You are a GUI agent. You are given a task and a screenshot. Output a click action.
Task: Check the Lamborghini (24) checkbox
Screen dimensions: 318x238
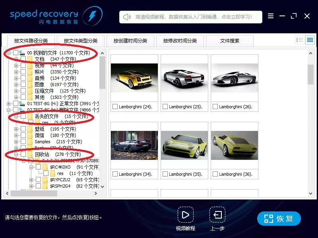[x=115, y=106]
